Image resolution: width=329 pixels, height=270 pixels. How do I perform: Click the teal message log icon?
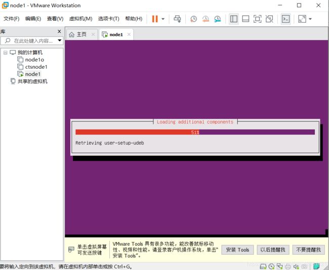[x=316, y=266]
